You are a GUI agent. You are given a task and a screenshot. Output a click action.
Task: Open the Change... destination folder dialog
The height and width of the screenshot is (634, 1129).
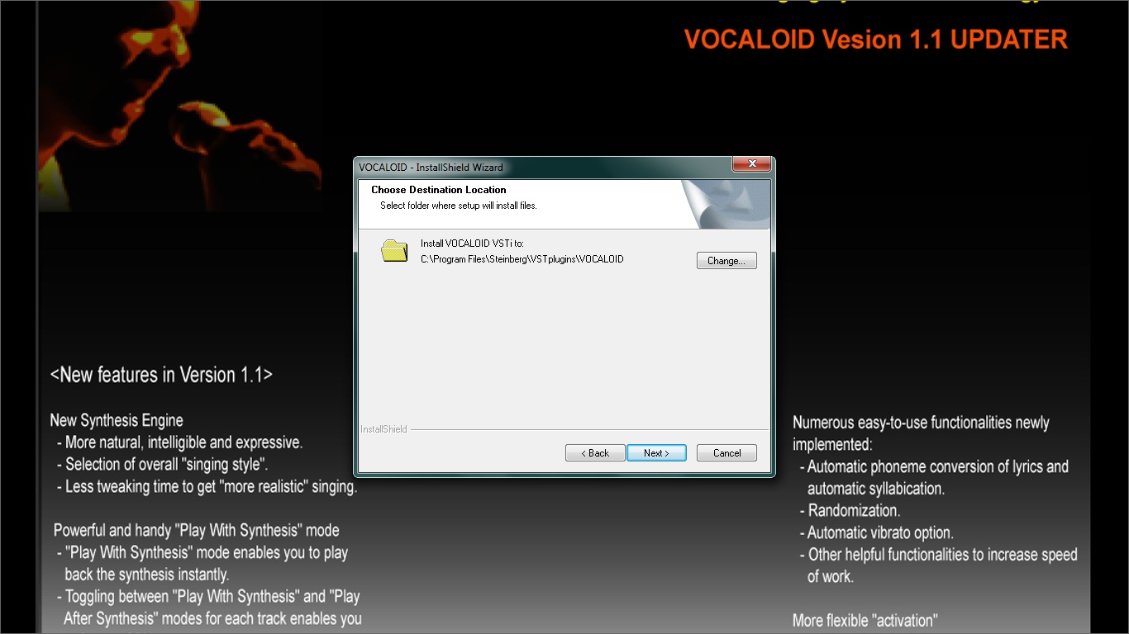pyautogui.click(x=726, y=261)
